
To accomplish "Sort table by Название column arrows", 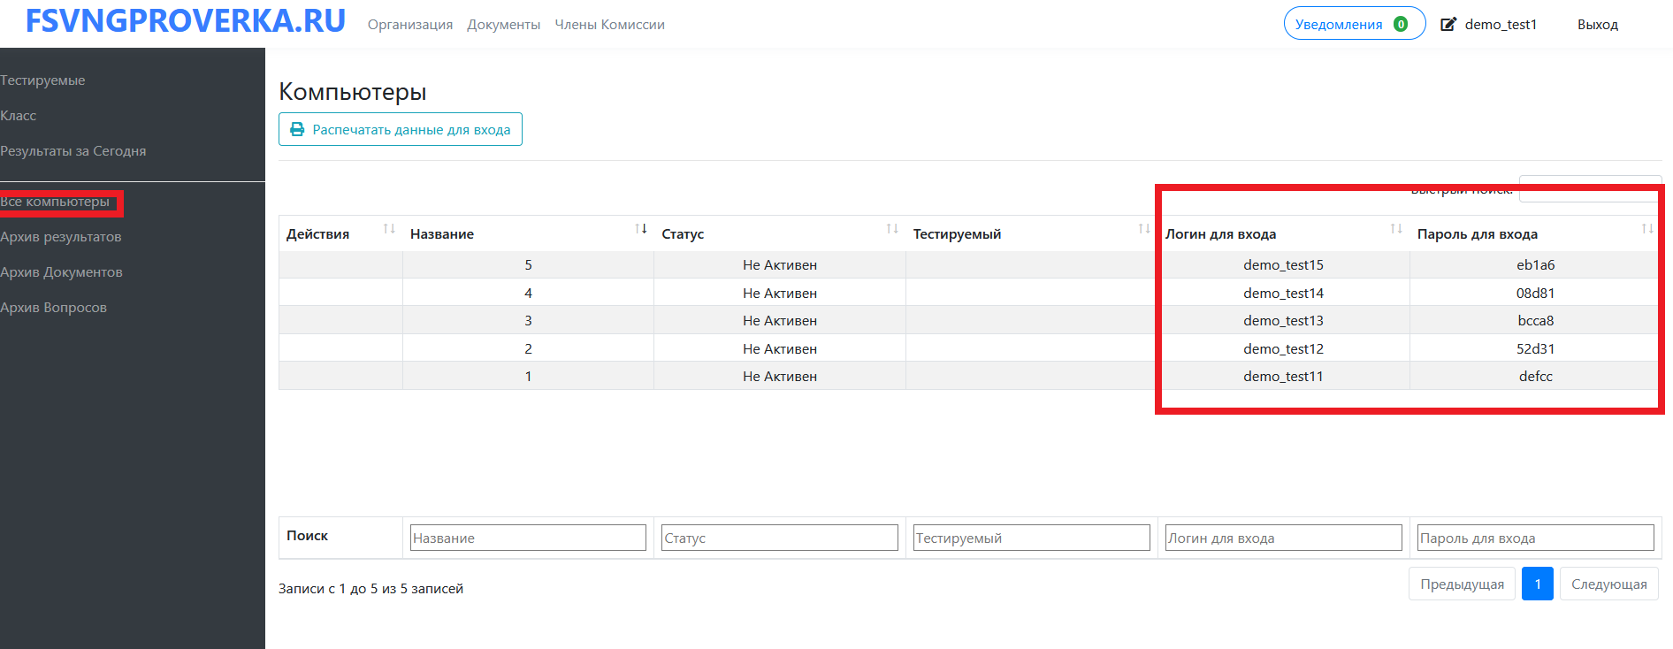I will tap(640, 229).
